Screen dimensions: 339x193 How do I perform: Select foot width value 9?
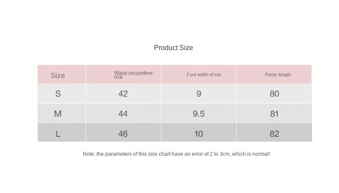pyautogui.click(x=199, y=94)
